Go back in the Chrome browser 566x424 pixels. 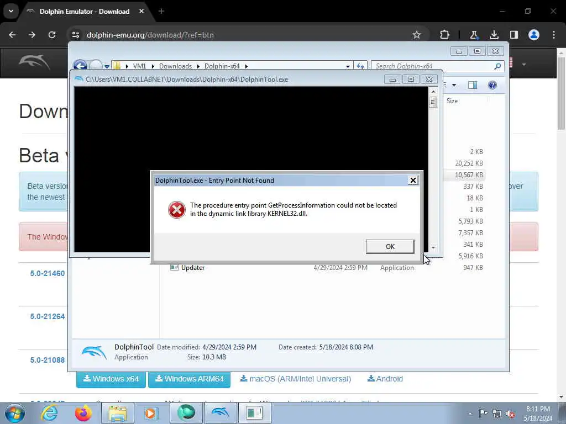[12, 35]
